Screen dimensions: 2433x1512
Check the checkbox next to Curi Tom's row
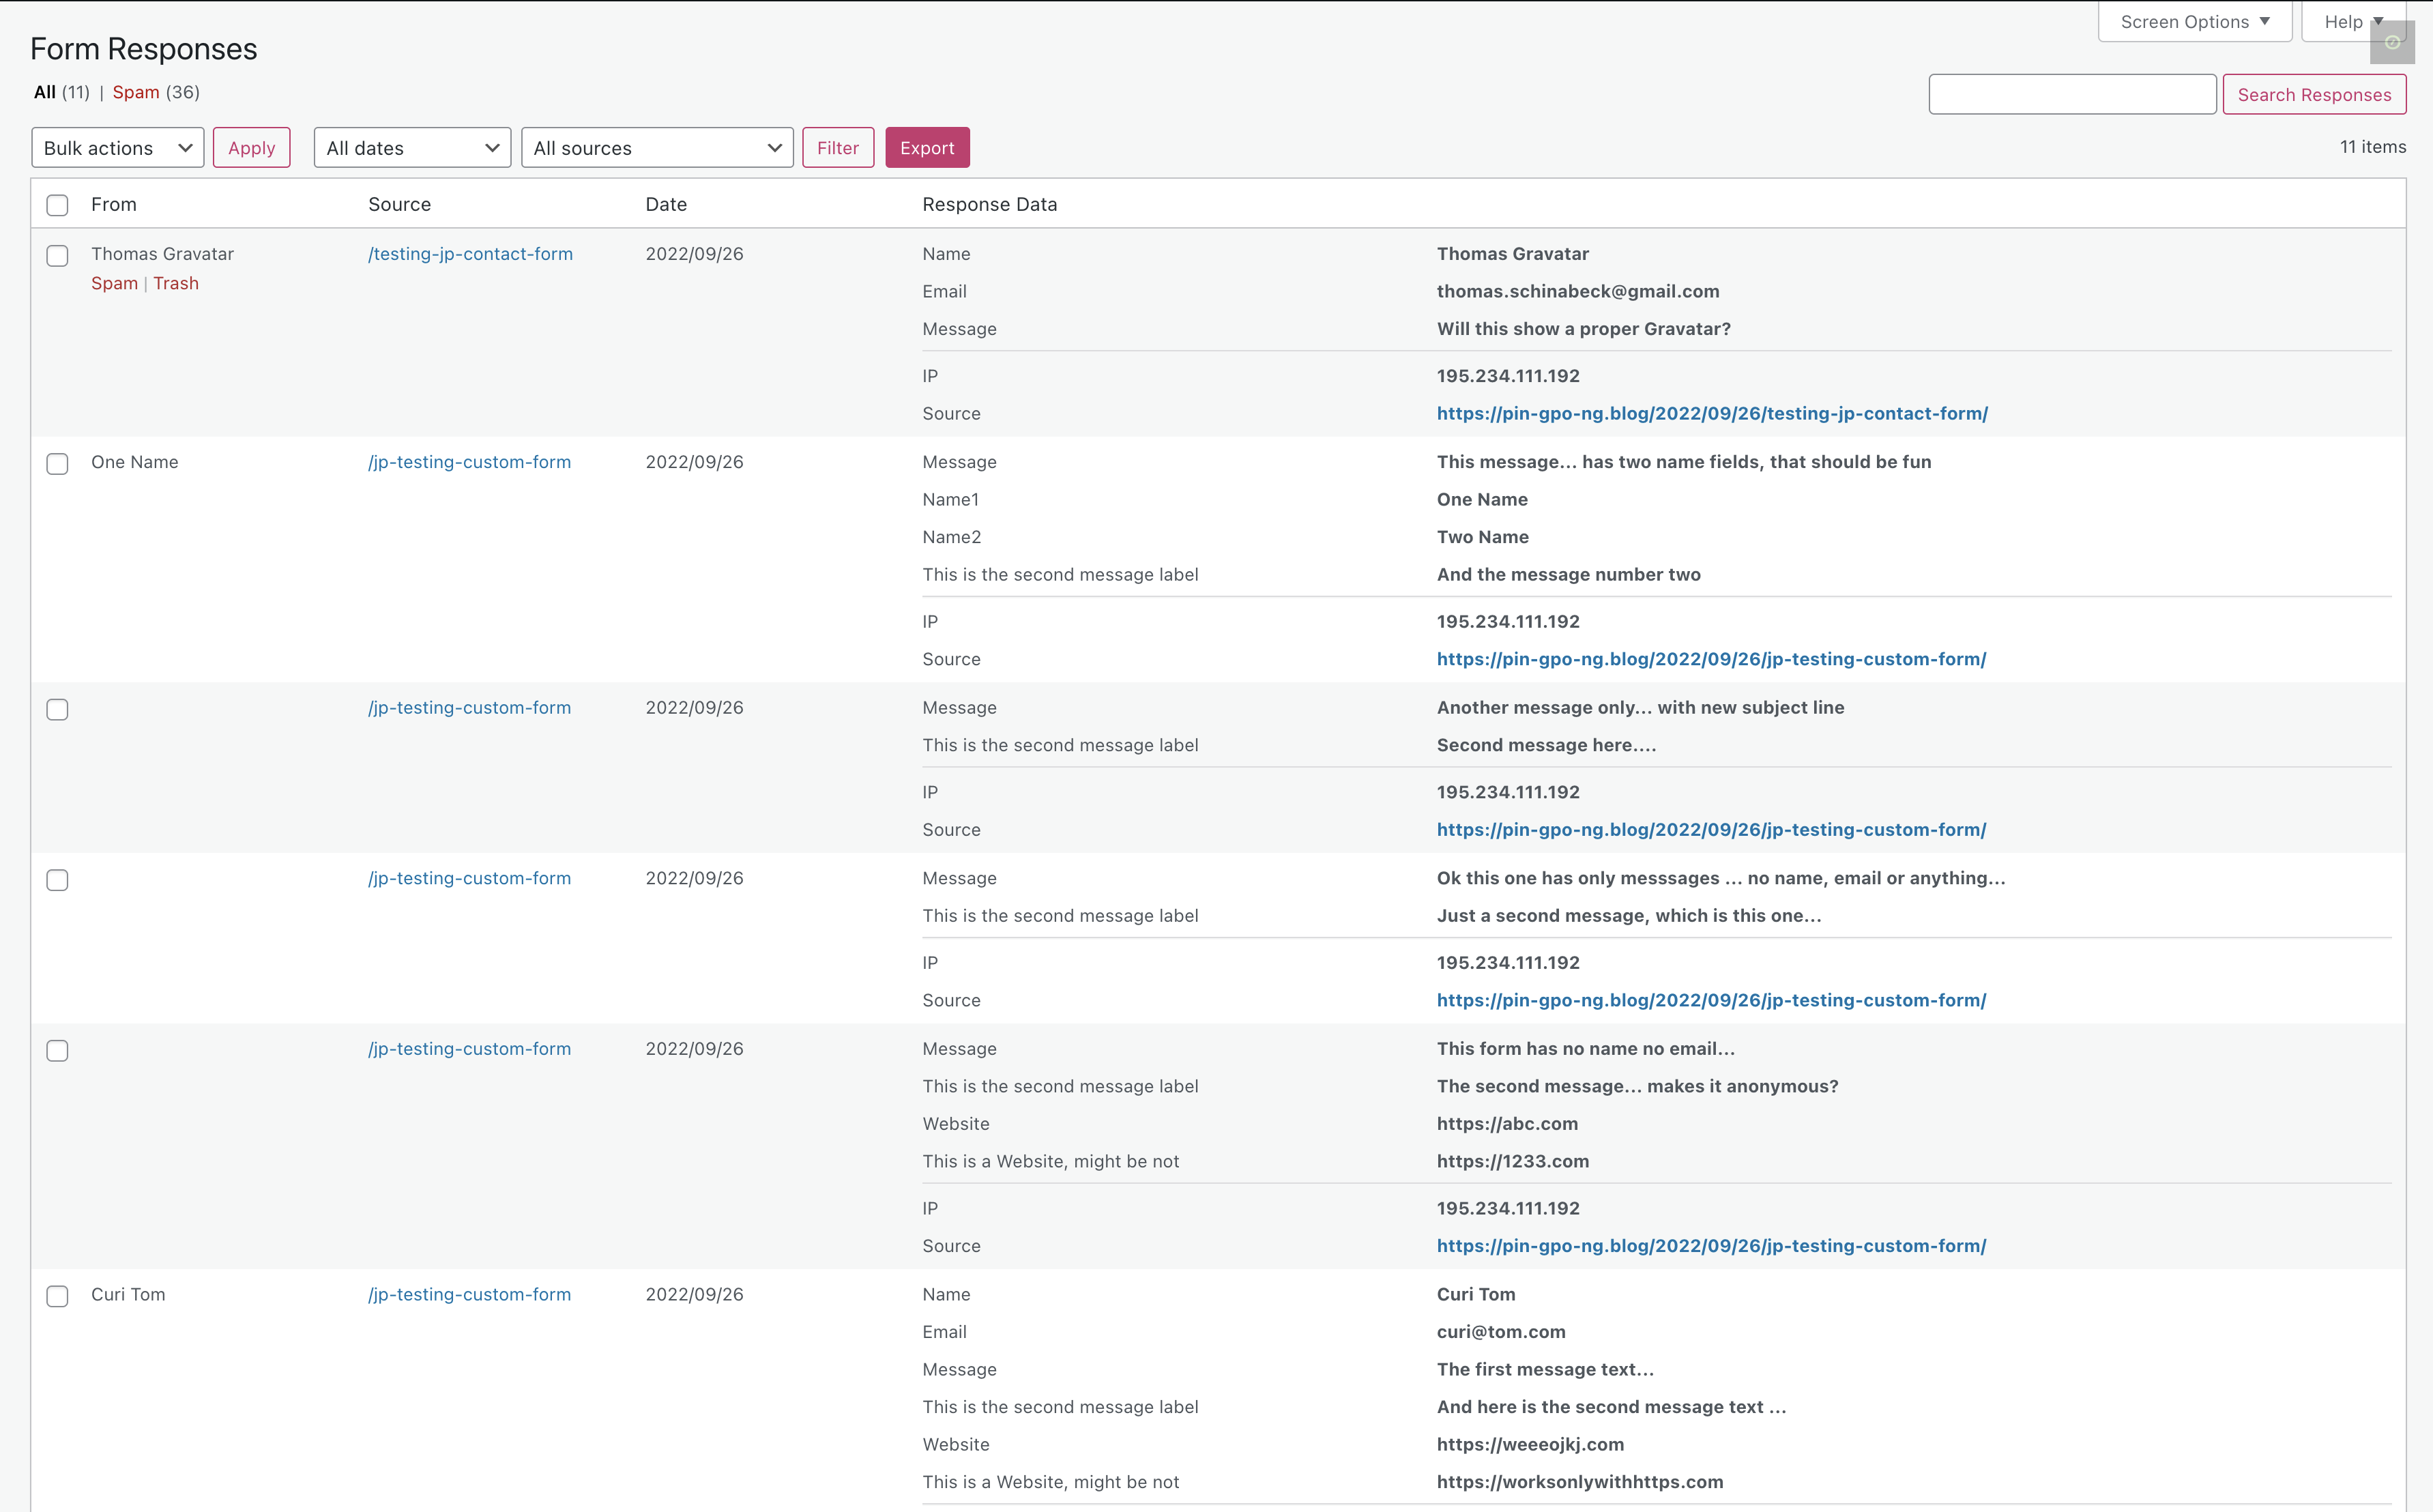point(57,1295)
